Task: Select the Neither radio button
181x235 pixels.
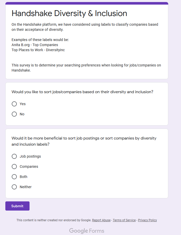Action: point(14,187)
